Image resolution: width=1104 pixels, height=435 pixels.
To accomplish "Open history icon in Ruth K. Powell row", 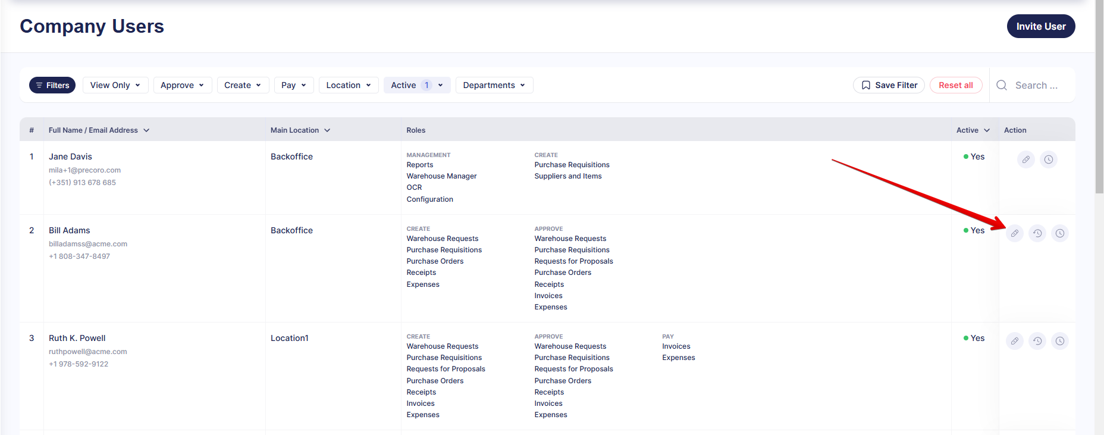I will (x=1037, y=341).
